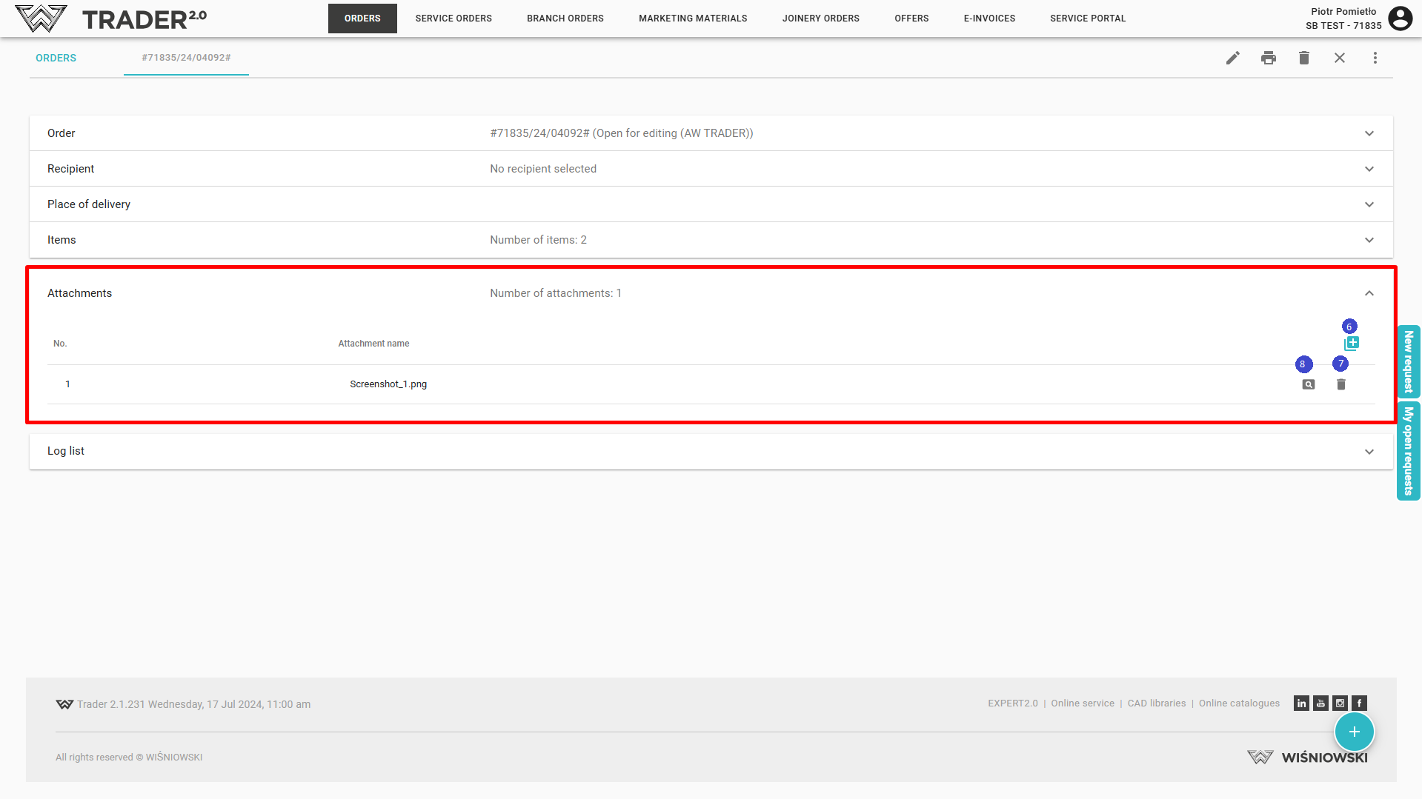Screen dimensions: 1422x799
Task: Open the user profile avatar icon
Action: (x=1400, y=19)
